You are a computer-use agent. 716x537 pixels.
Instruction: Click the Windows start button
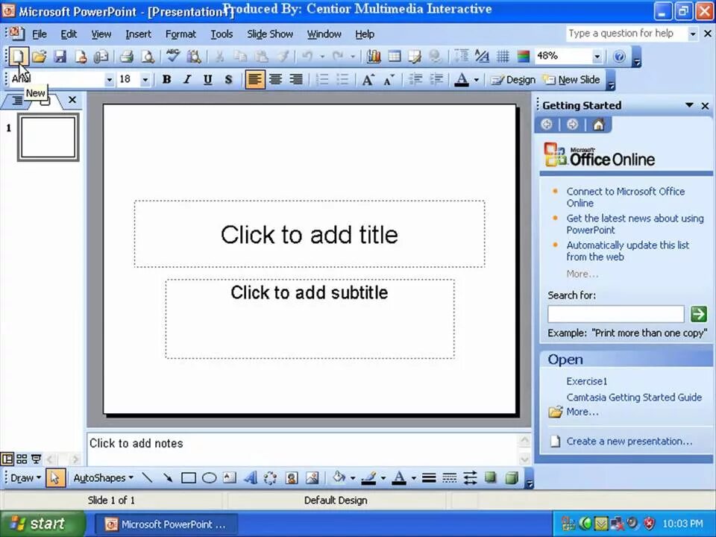coord(43,524)
